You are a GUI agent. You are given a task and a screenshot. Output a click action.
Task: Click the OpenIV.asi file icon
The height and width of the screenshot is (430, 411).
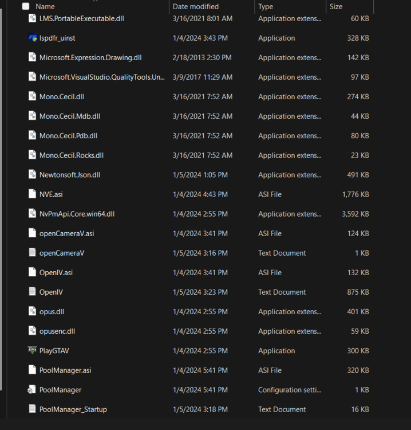pyautogui.click(x=32, y=272)
